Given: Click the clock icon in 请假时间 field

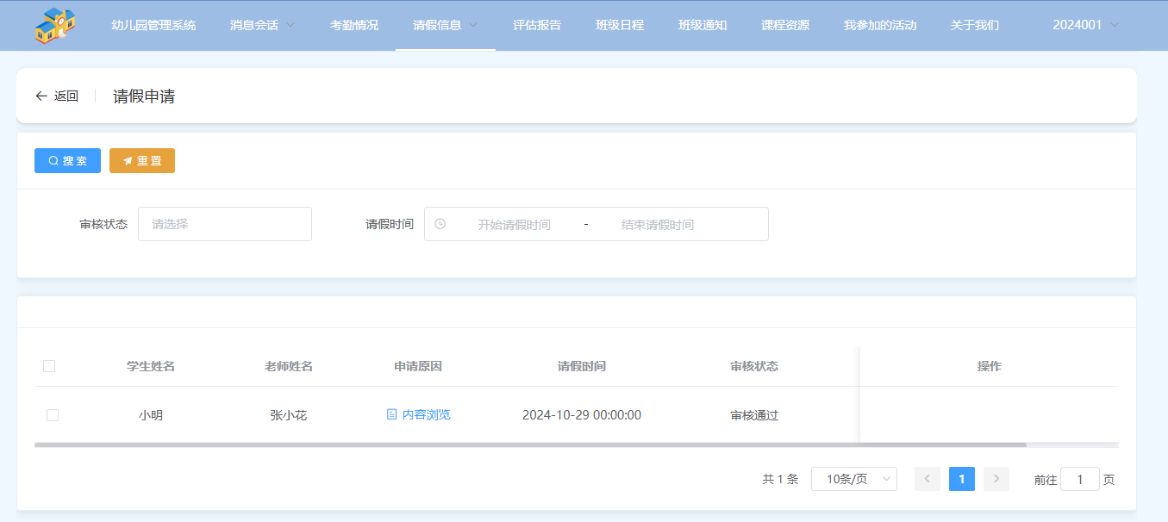Looking at the screenshot, I should 440,224.
